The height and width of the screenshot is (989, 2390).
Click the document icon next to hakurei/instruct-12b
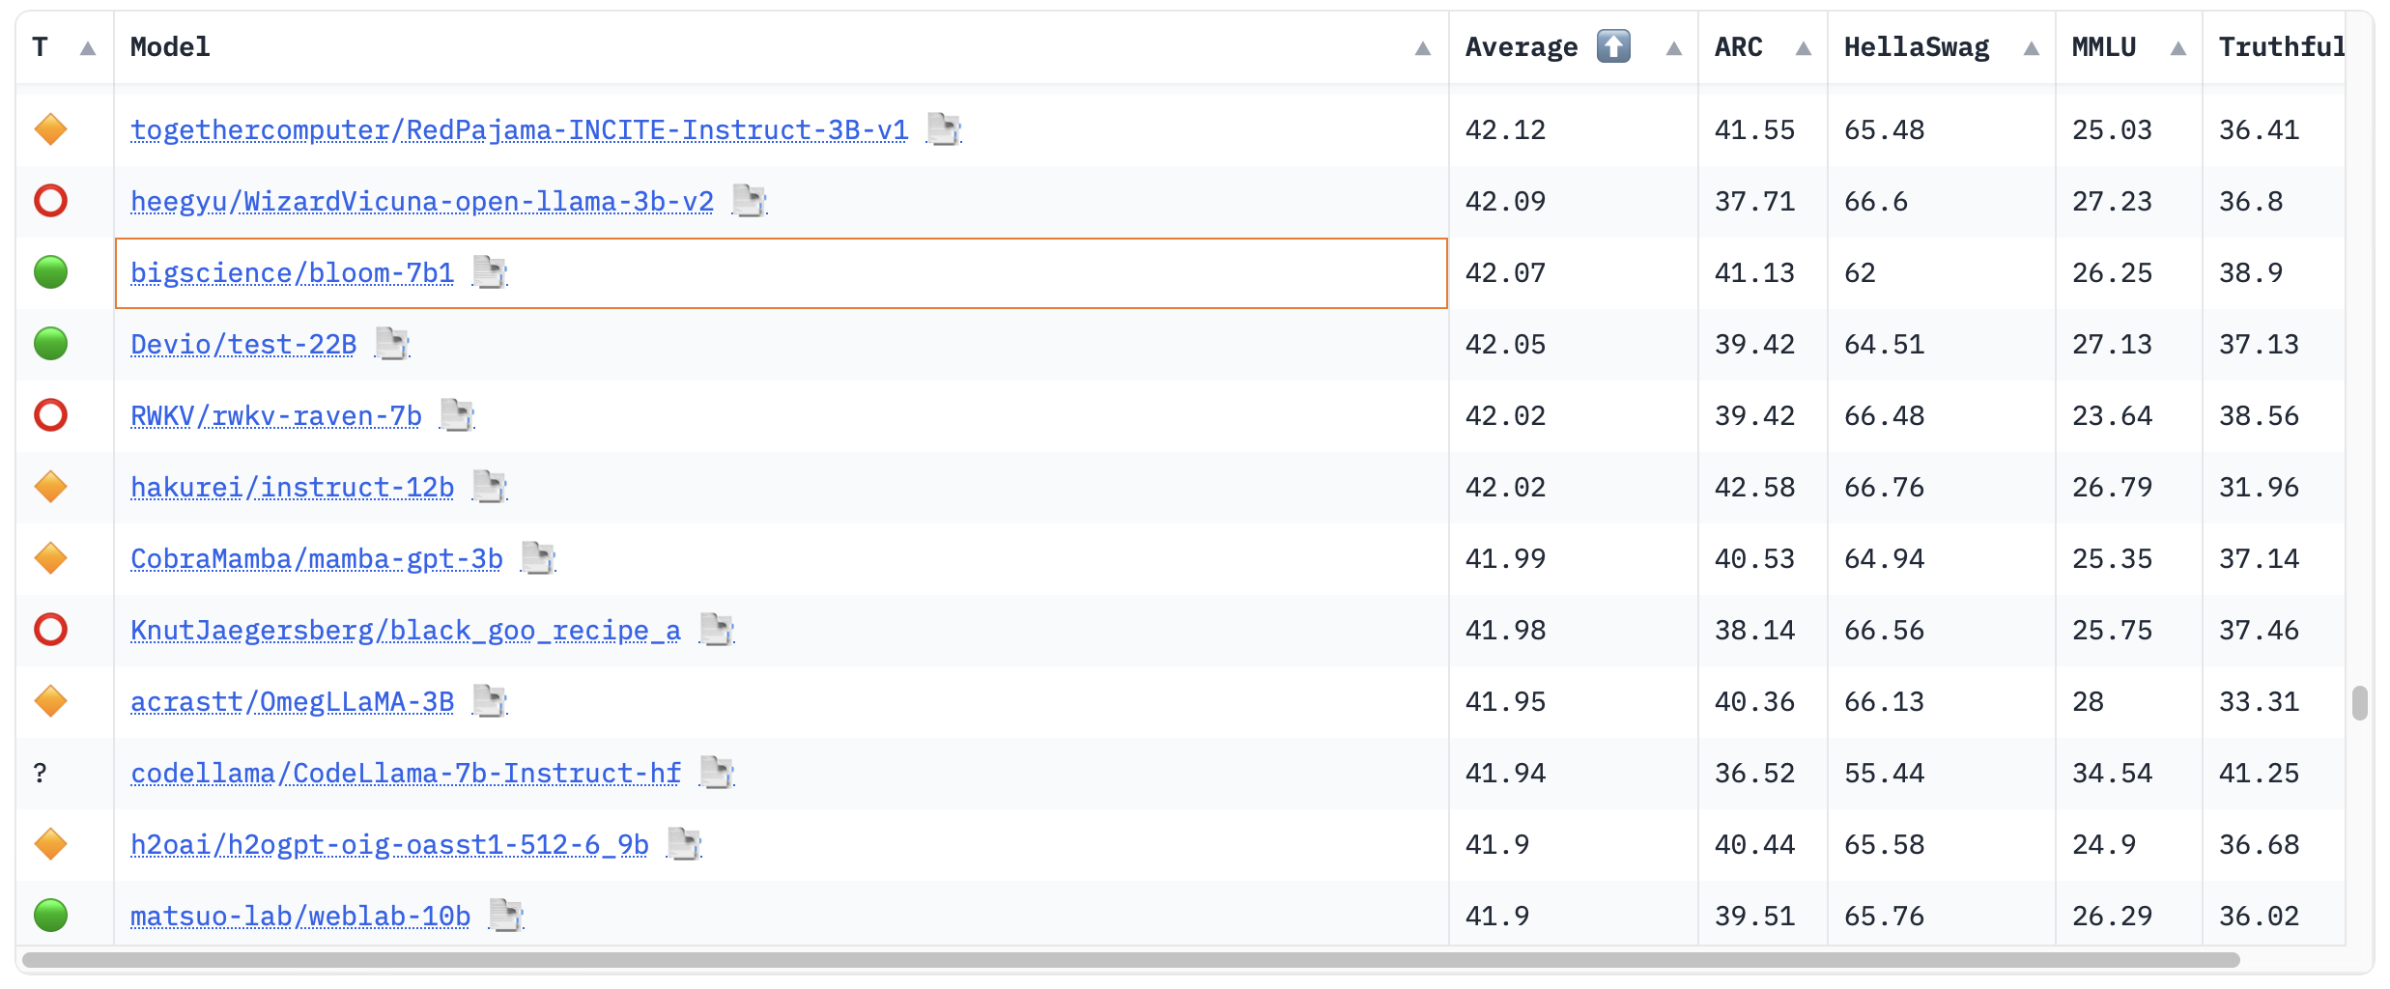489,487
